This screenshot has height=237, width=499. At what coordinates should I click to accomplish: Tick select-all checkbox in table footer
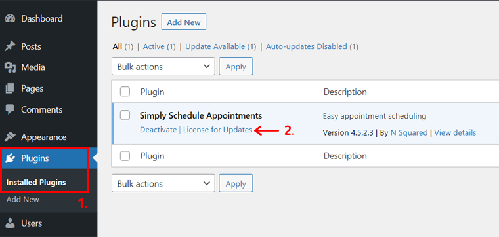point(125,156)
